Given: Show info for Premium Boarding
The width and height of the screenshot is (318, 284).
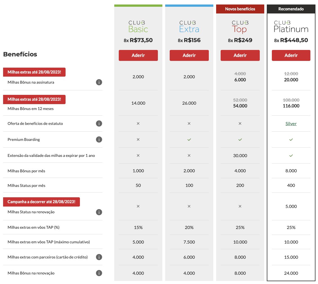Looking at the screenshot, I should (x=99, y=139).
